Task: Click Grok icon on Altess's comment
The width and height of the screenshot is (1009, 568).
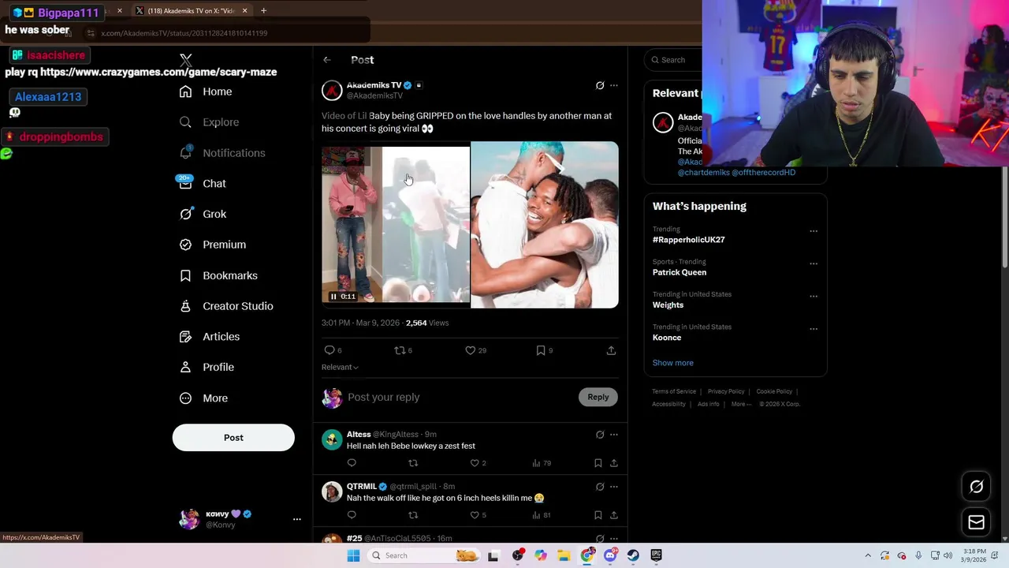Action: [600, 435]
